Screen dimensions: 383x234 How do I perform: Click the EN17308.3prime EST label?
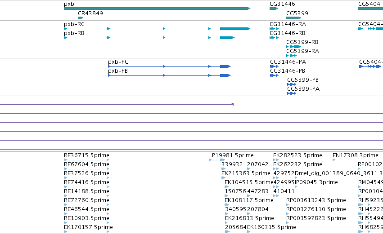click(356, 155)
